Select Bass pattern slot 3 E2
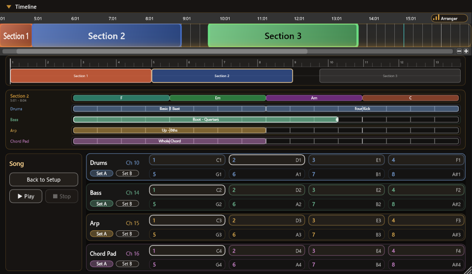The width and height of the screenshot is (472, 274). 347,190
